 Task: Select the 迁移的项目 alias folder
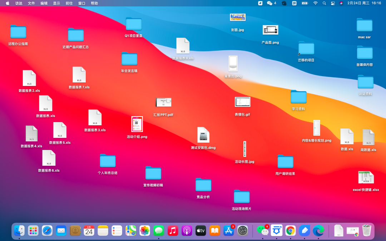click(x=306, y=51)
